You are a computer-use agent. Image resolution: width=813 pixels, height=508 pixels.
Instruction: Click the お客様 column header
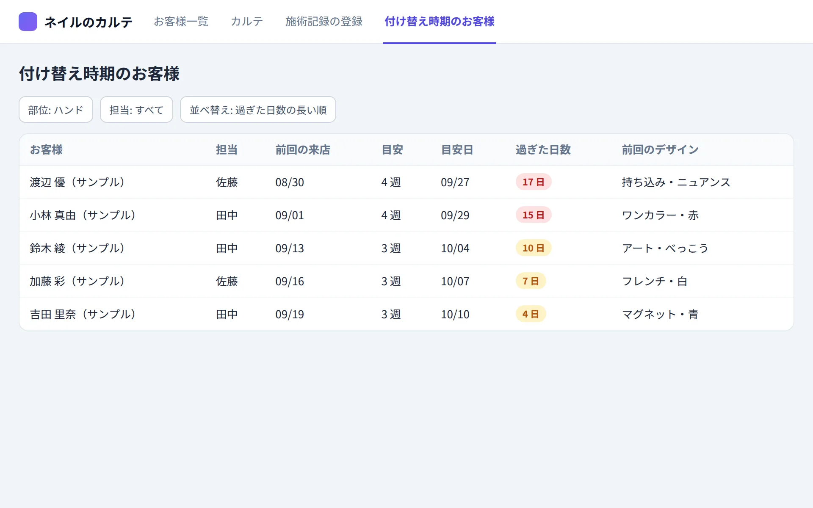(46, 149)
